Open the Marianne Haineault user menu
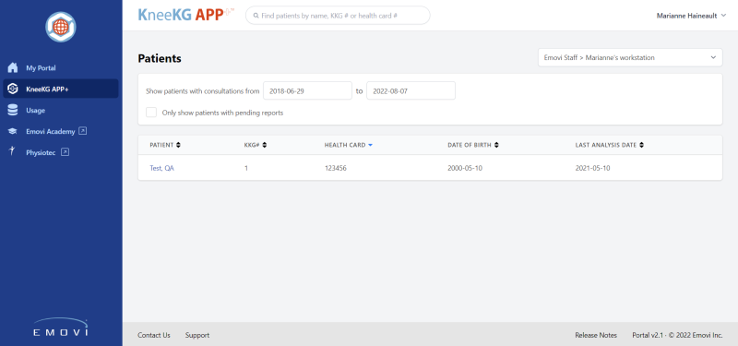This screenshot has width=738, height=346. [x=691, y=16]
